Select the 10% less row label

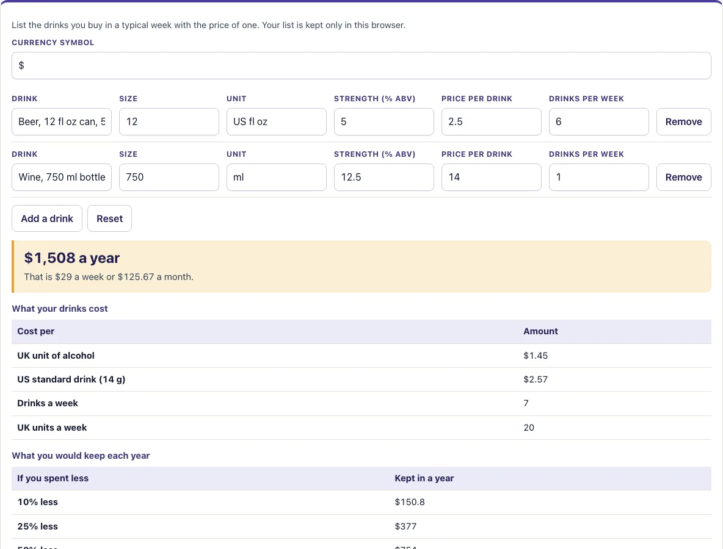point(37,502)
